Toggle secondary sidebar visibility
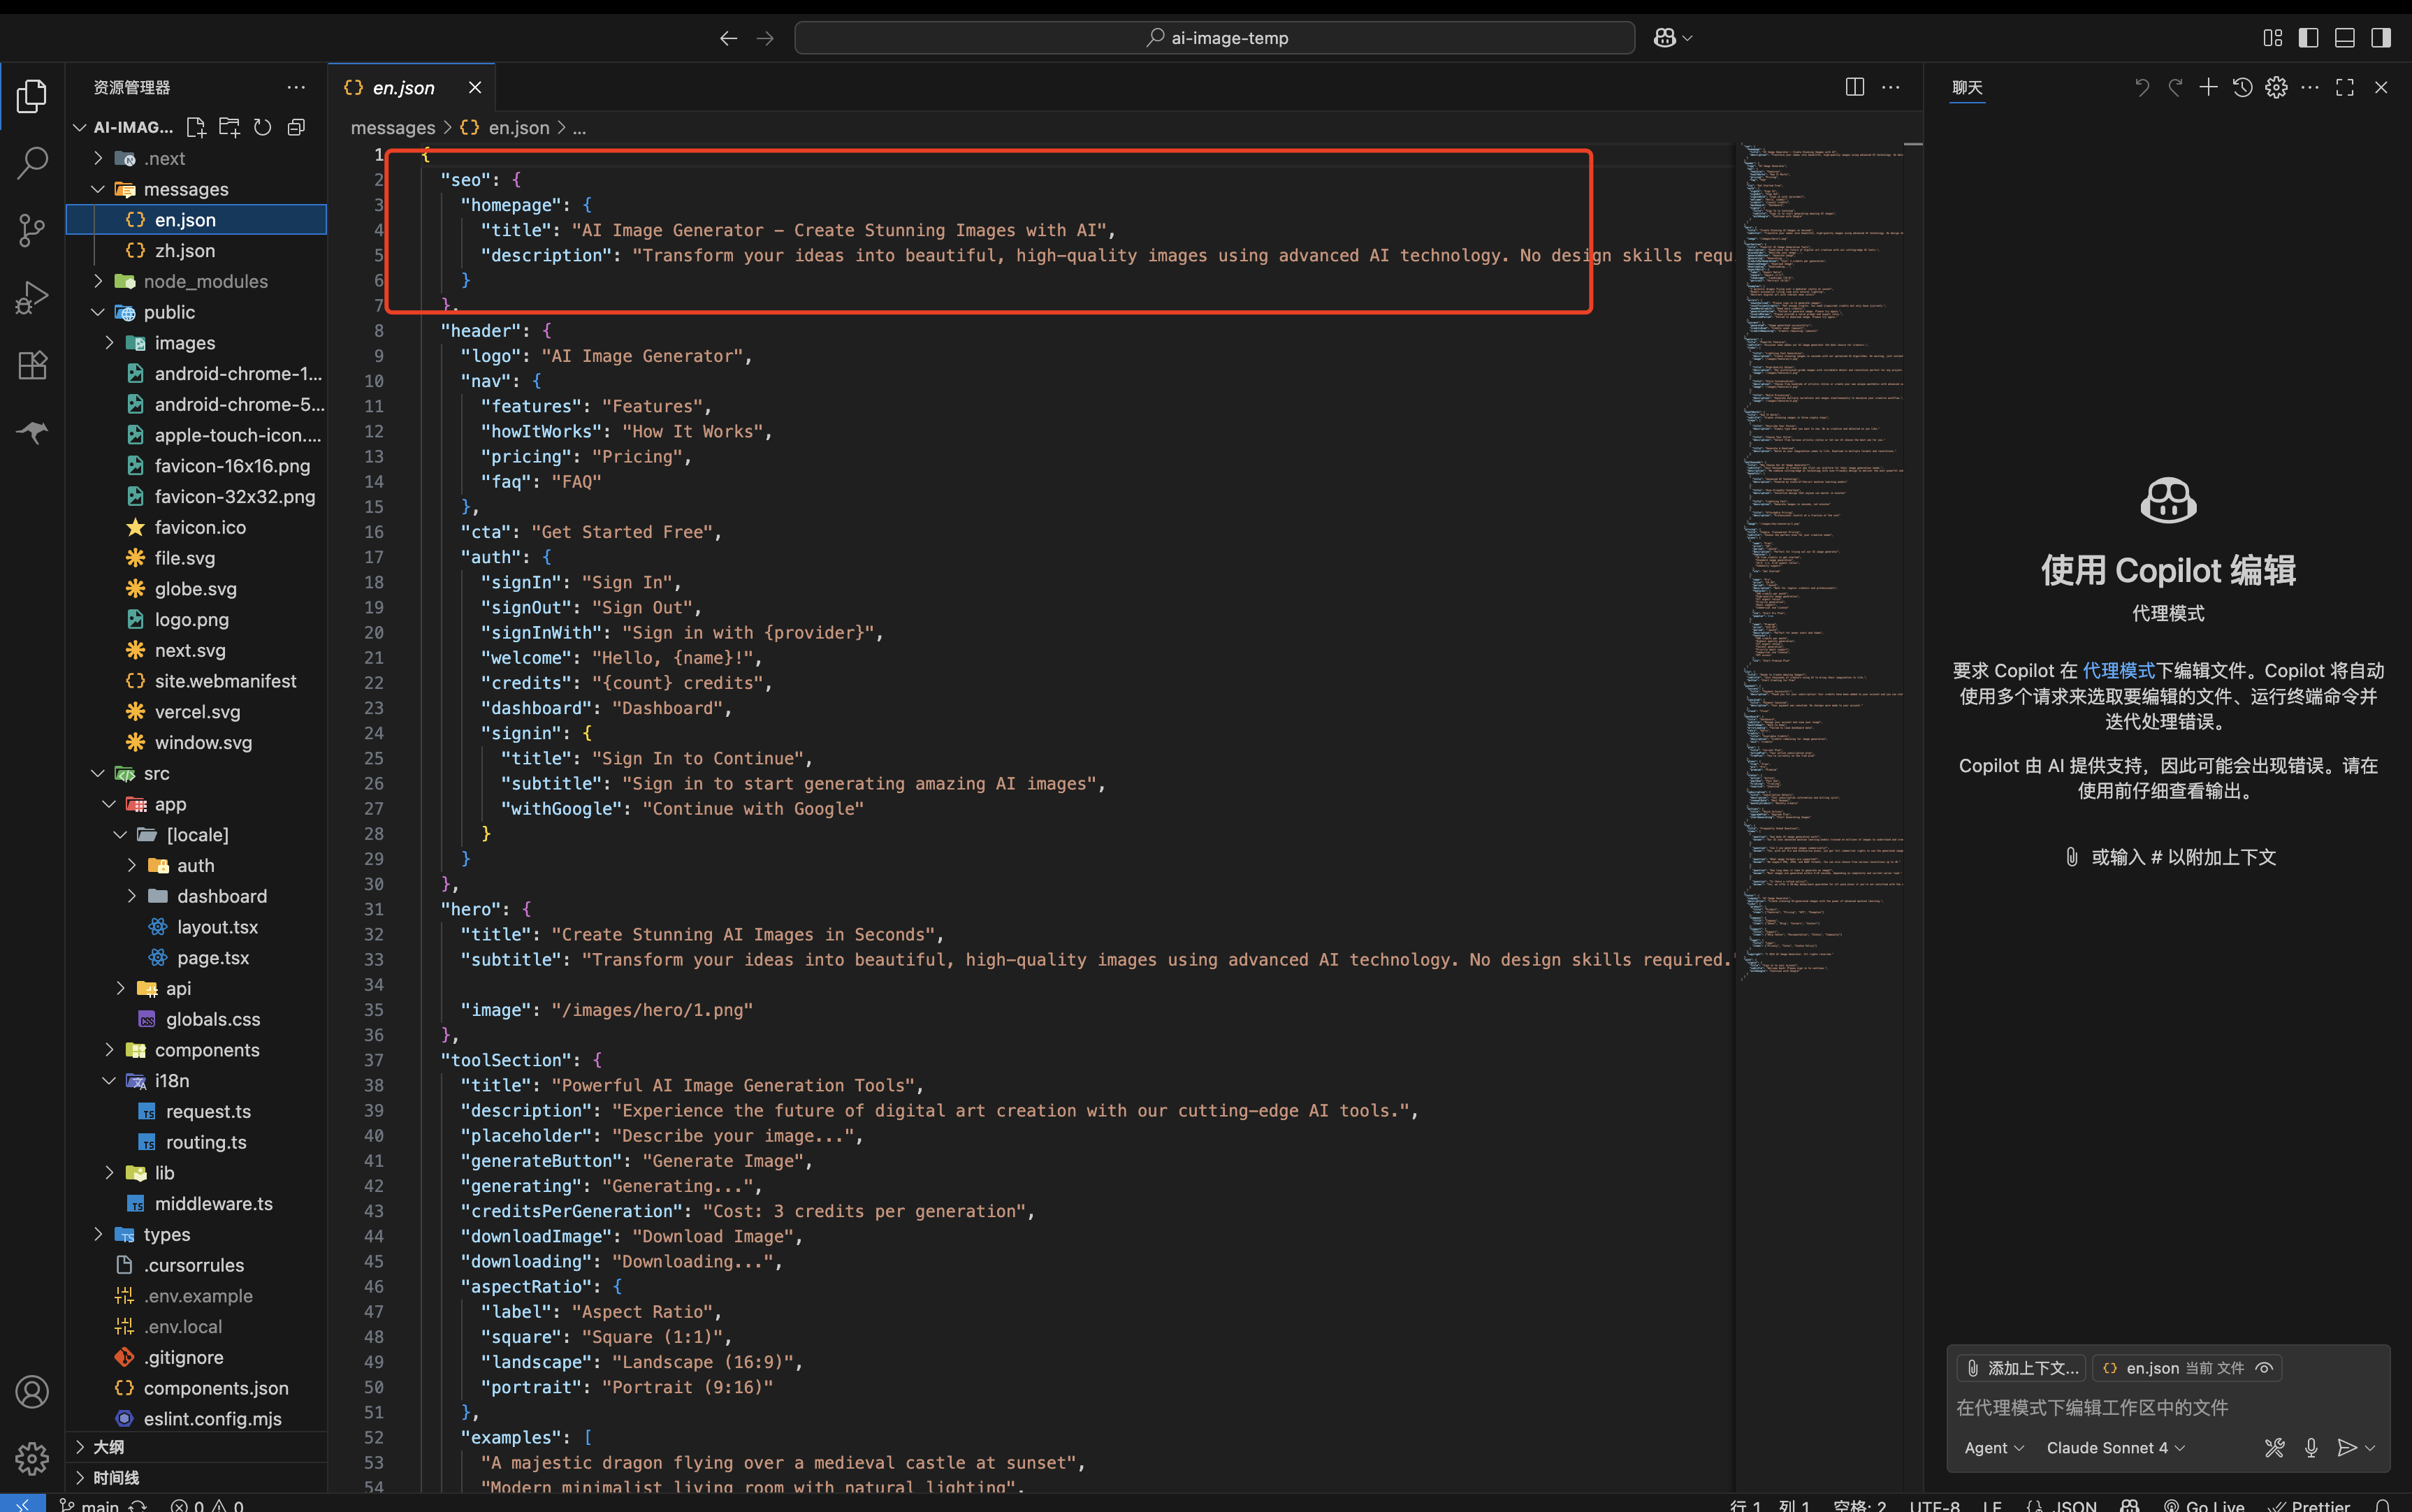The height and width of the screenshot is (1512, 2412). [2380, 38]
